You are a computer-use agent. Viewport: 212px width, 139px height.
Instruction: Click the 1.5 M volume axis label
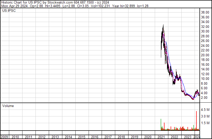[205, 123]
